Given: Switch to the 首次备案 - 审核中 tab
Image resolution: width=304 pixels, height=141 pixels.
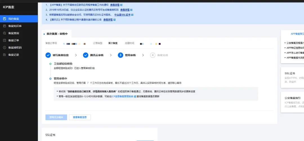Looking at the screenshot, I should pos(57,34).
